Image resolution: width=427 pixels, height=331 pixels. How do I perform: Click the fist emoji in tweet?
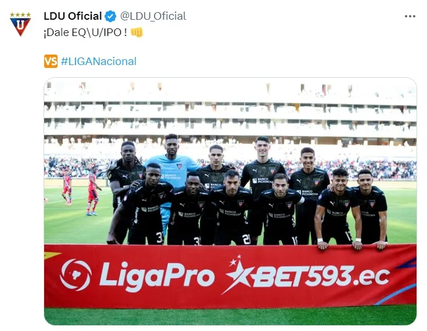(x=137, y=32)
